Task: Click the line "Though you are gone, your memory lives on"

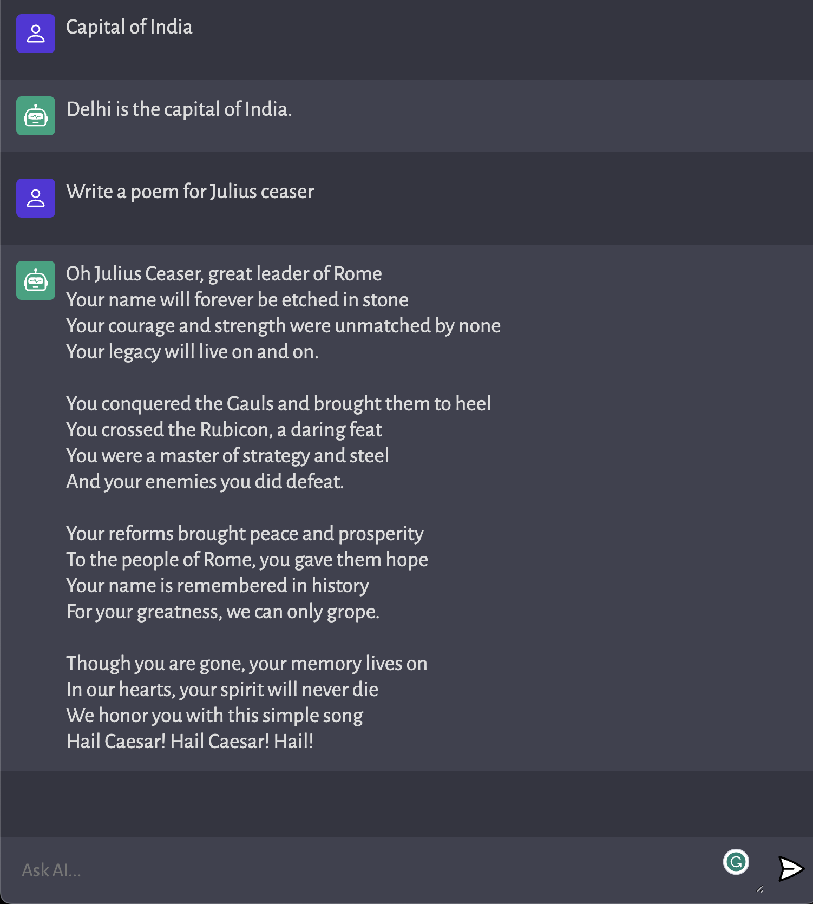Action: [247, 664]
